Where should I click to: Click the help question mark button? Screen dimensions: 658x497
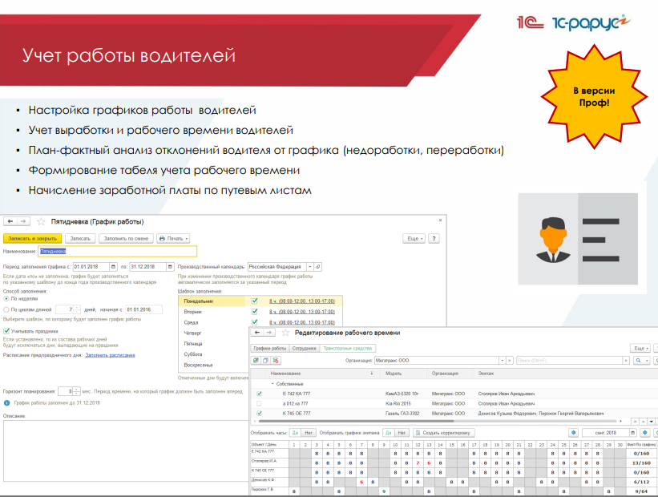pyautogui.click(x=434, y=238)
